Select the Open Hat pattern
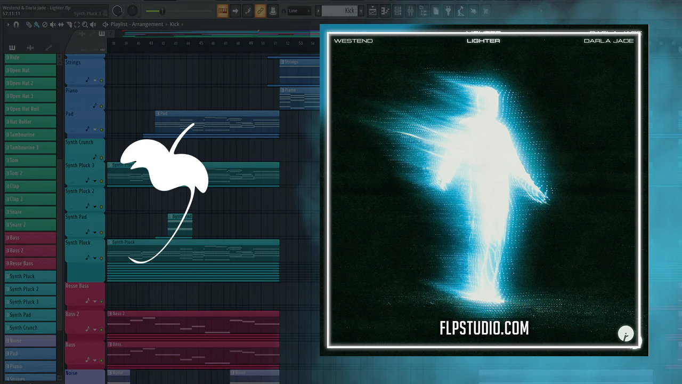Screen dimensions: 682x384 pyautogui.click(x=30, y=70)
